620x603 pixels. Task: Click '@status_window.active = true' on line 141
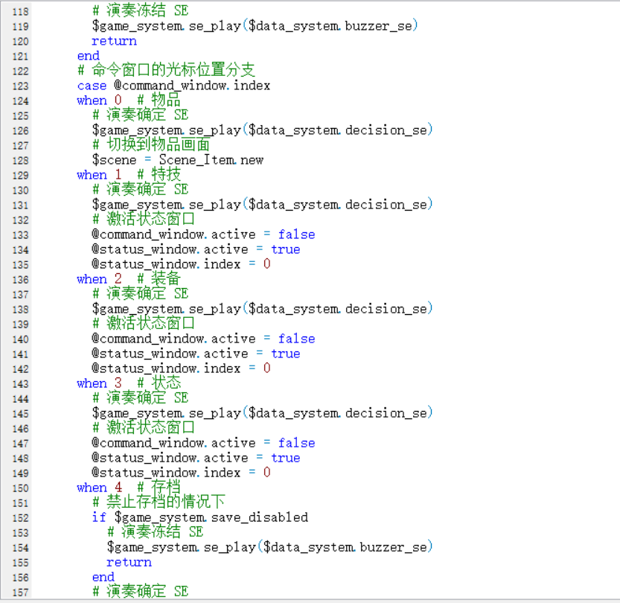click(x=196, y=354)
